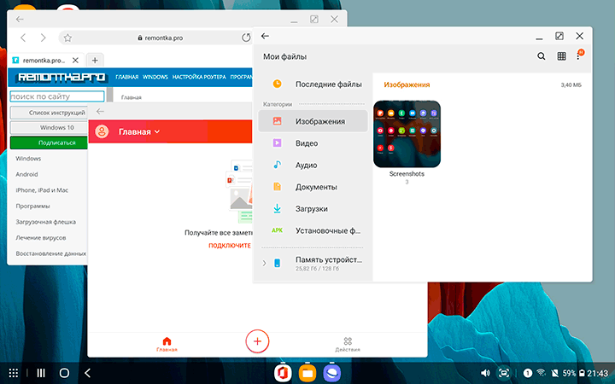The height and width of the screenshot is (384, 615).
Task: Open the Установочные файлы APK category
Action: click(313, 230)
